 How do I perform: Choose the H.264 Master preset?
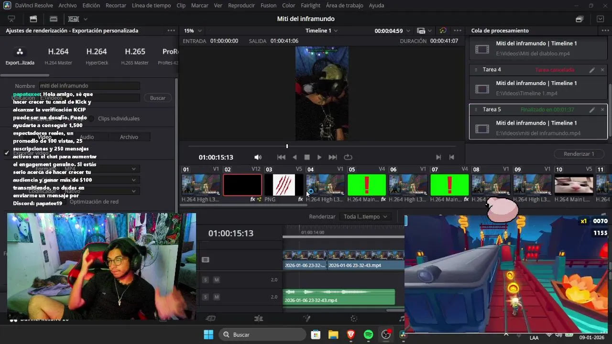[58, 55]
